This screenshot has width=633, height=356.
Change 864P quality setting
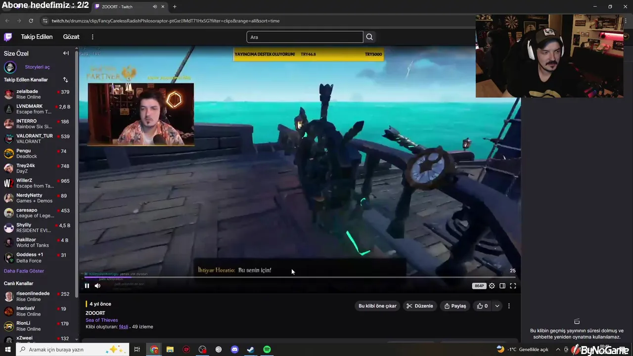(x=479, y=286)
